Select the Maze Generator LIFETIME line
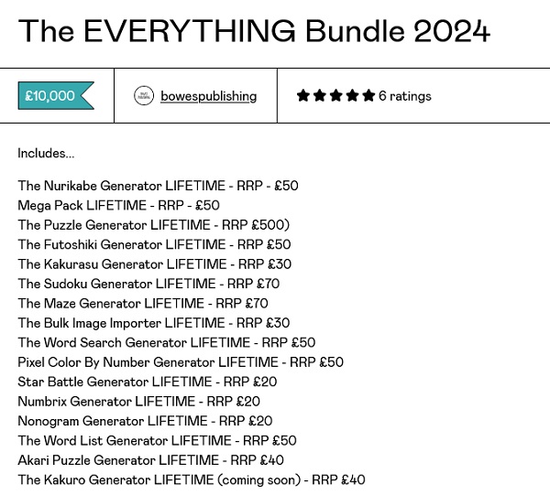Image resolution: width=550 pixels, height=495 pixels. [143, 304]
